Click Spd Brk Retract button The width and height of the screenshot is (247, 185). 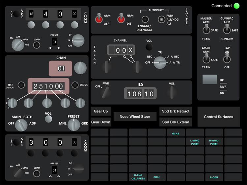tap(176, 111)
